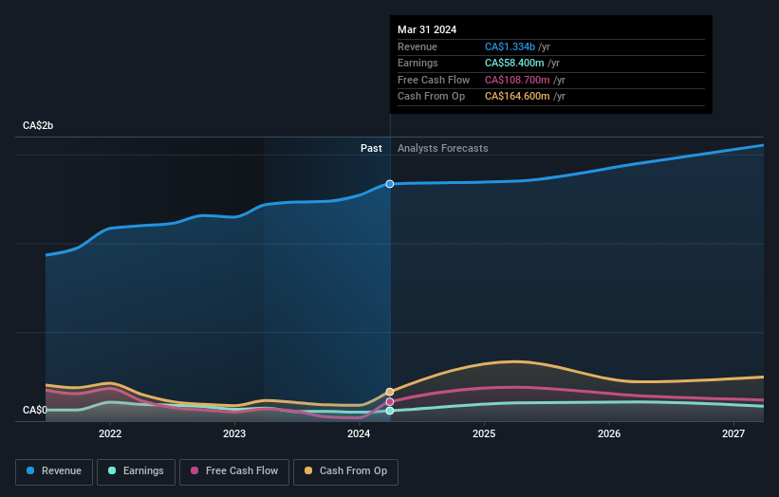Click the Cash From Op label in tooltip
Image resolution: width=779 pixels, height=497 pixels.
click(x=431, y=97)
